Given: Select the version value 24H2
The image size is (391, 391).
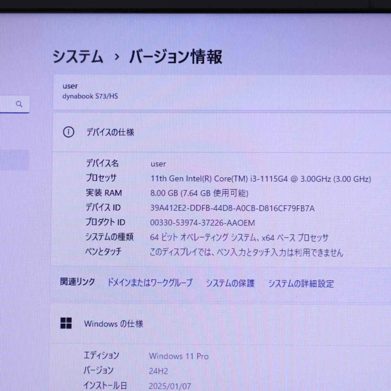Looking at the screenshot, I should click(x=158, y=371).
